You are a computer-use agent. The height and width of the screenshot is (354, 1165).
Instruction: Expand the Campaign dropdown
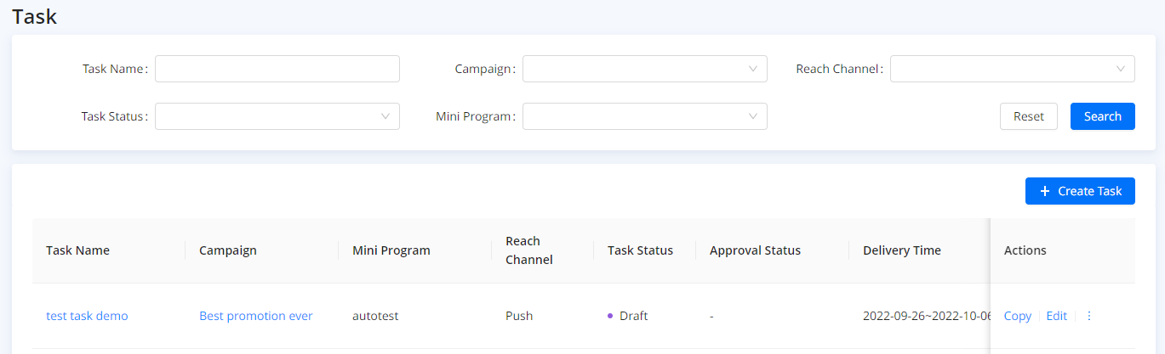[x=644, y=69]
